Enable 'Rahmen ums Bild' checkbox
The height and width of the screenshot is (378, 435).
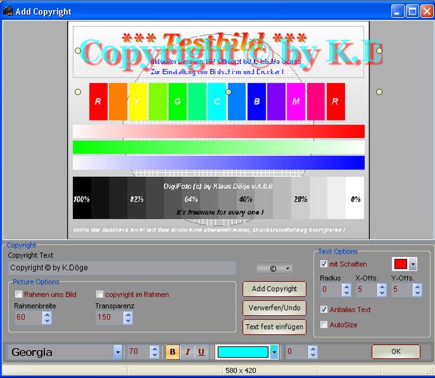pyautogui.click(x=18, y=294)
